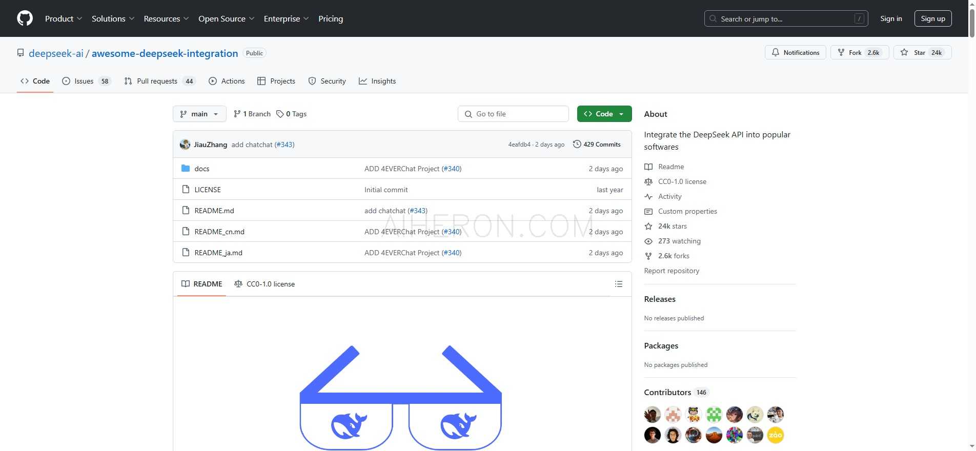Select the CC0-1.0 license tab
976x451 pixels.
pos(265,284)
